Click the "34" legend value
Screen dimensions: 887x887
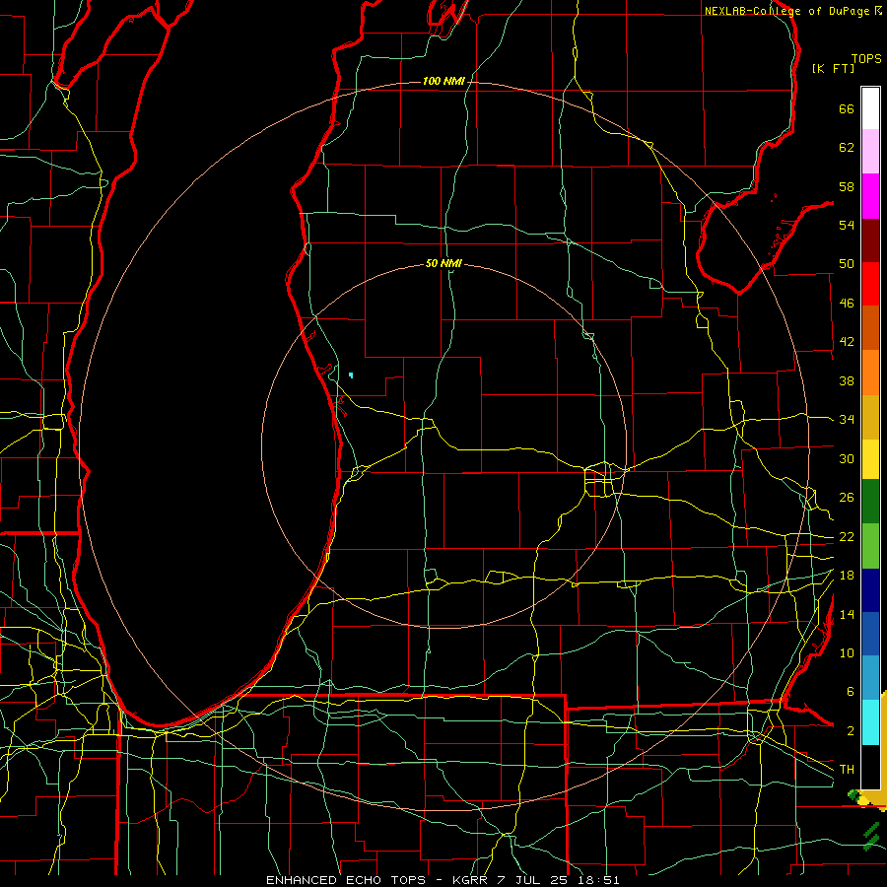tap(847, 420)
